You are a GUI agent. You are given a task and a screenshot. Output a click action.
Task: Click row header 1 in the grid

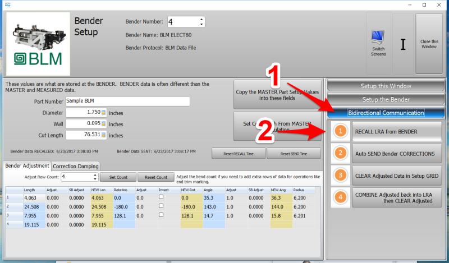tap(15, 198)
